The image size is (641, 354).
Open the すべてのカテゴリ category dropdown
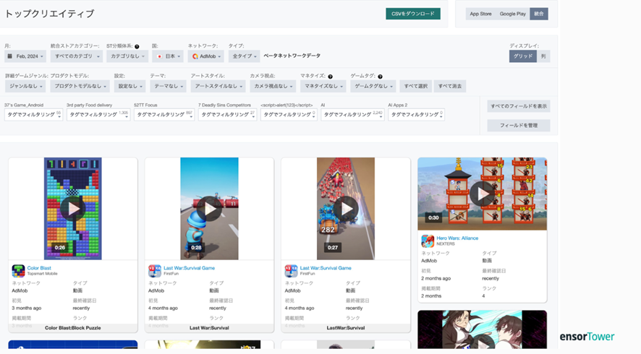point(76,56)
